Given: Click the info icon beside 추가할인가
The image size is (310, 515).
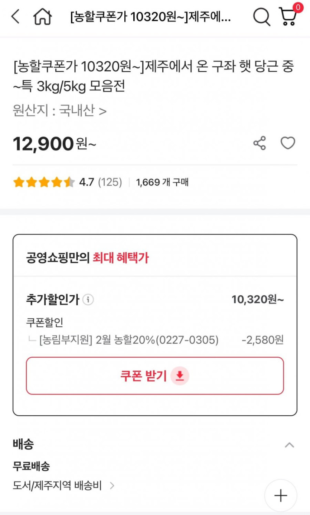Looking at the screenshot, I should coord(88,299).
